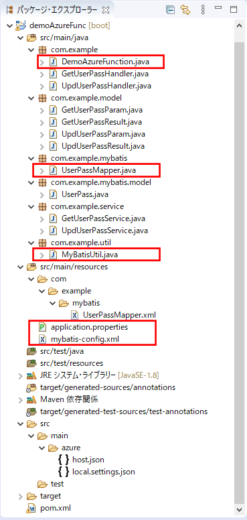Click the Maven dependencies library icon
This screenshot has width=247, height=520.
coord(31,399)
